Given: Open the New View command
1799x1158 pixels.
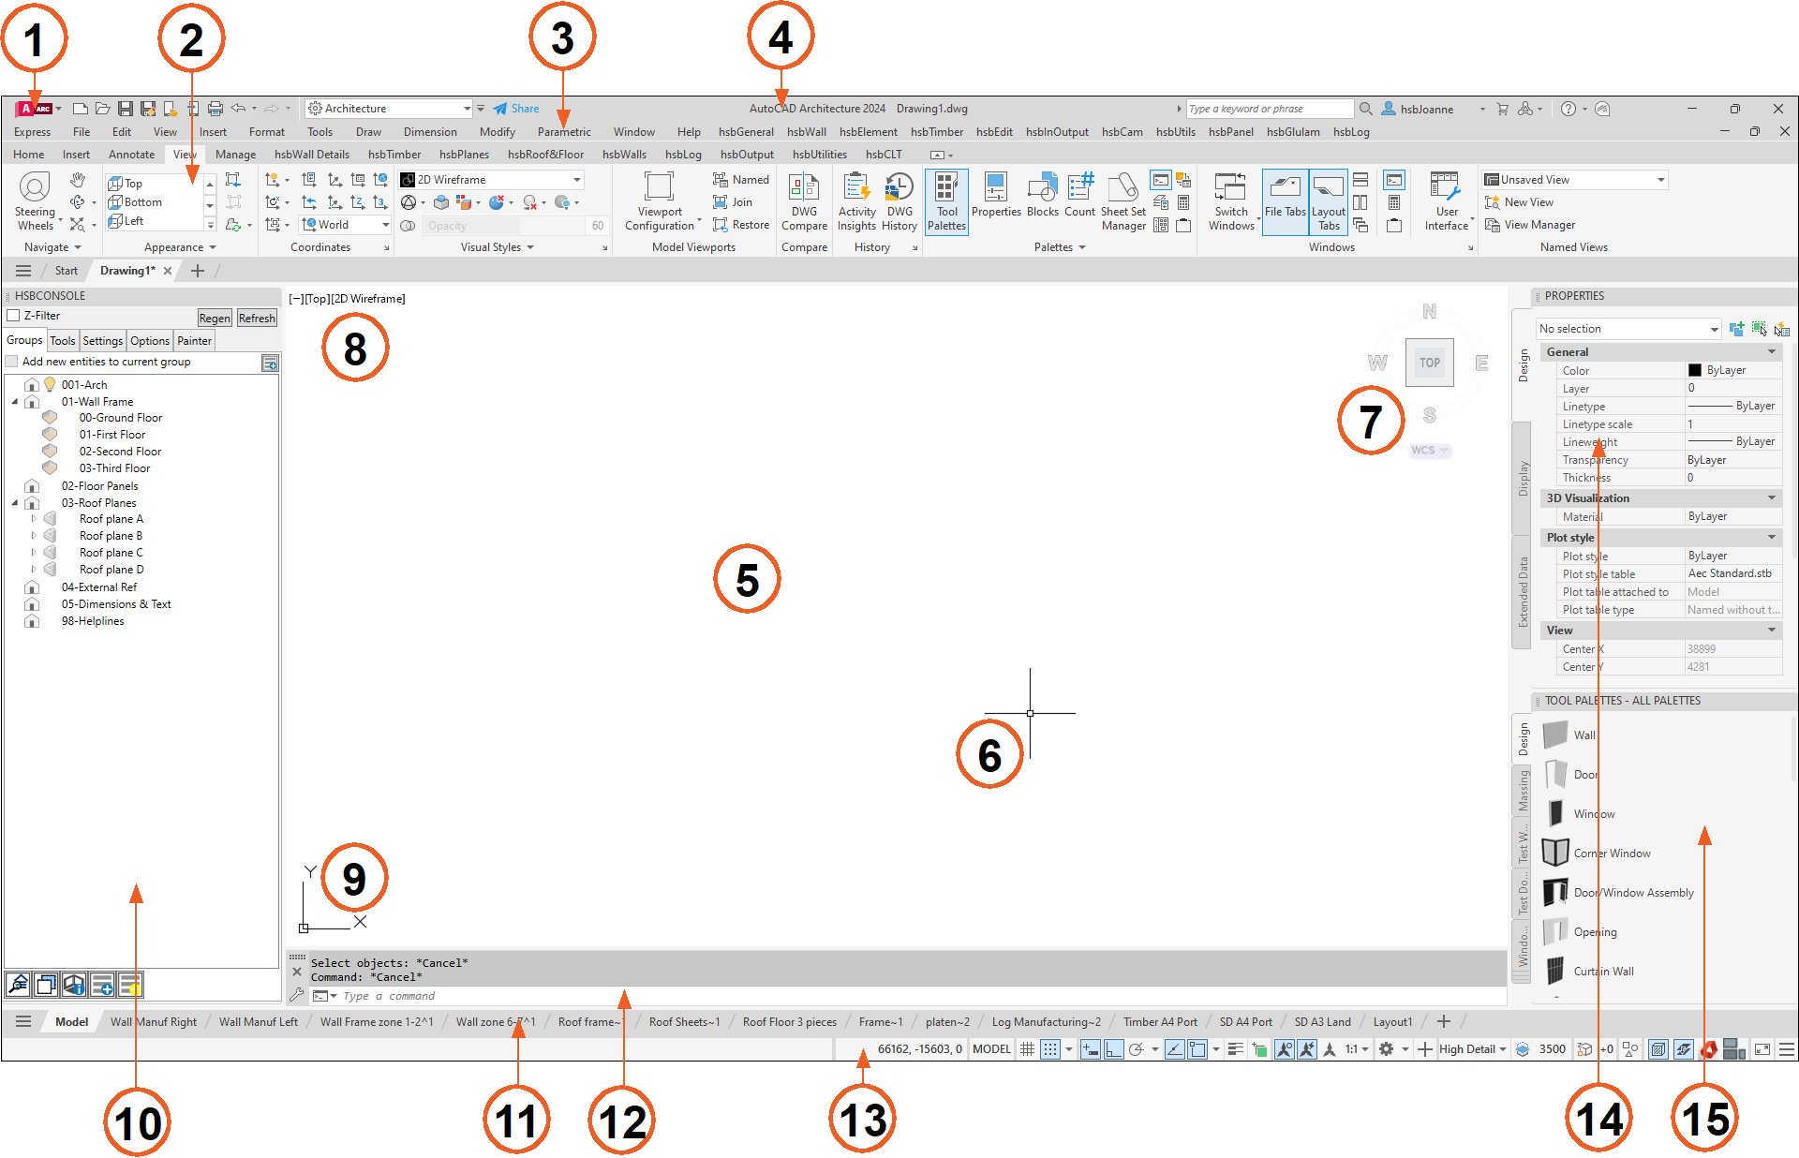Looking at the screenshot, I should pos(1519,202).
